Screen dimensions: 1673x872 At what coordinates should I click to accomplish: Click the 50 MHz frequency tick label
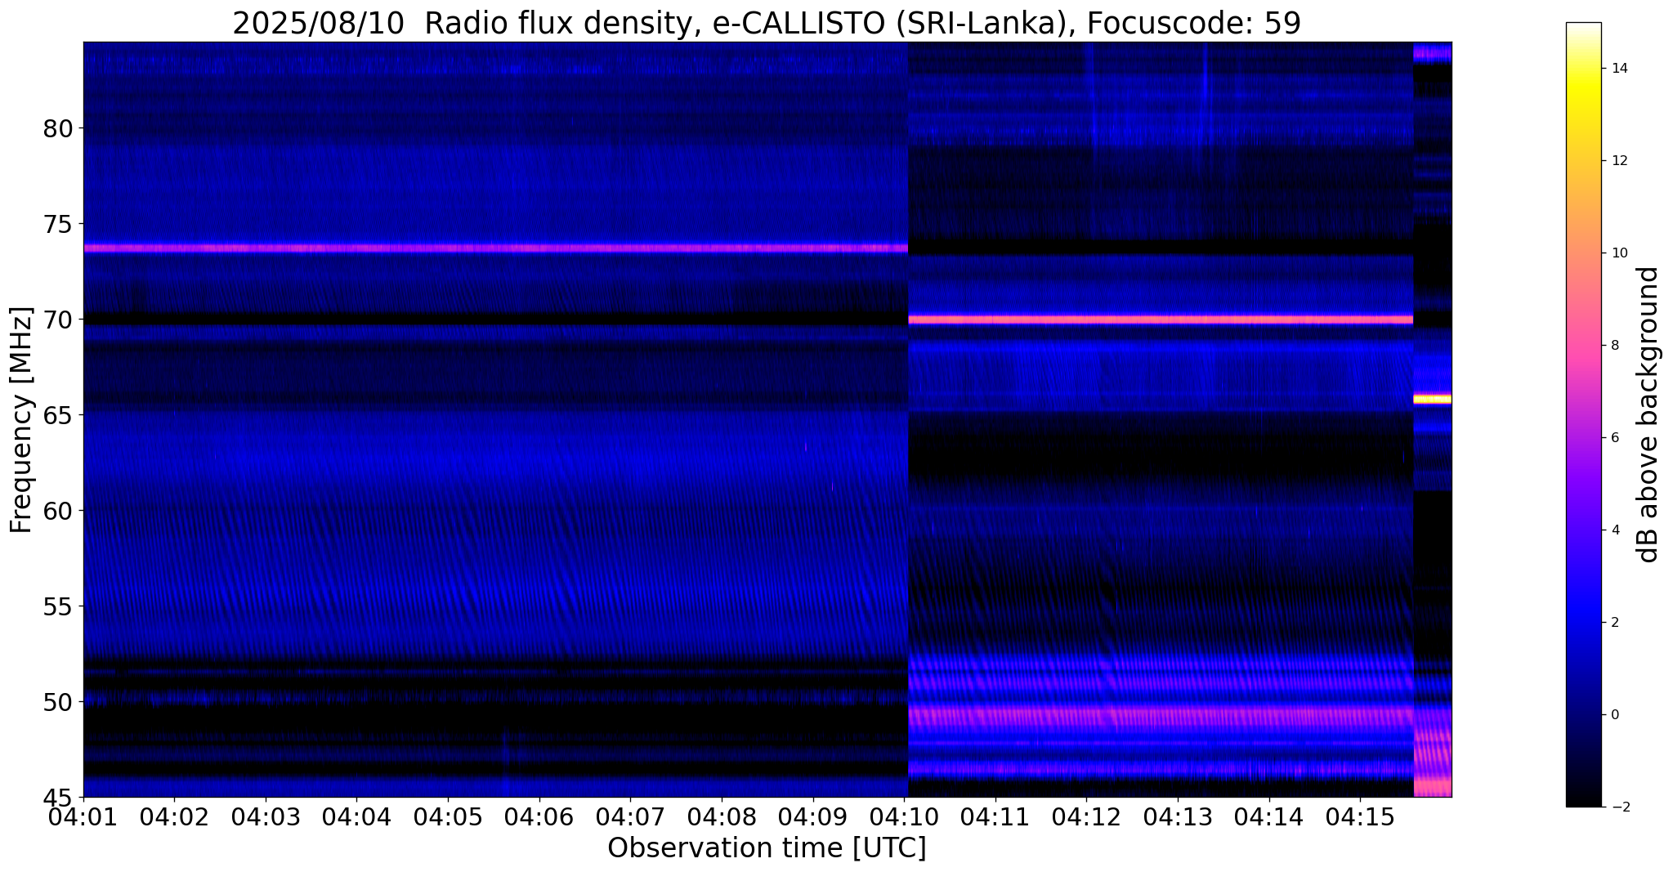[58, 702]
